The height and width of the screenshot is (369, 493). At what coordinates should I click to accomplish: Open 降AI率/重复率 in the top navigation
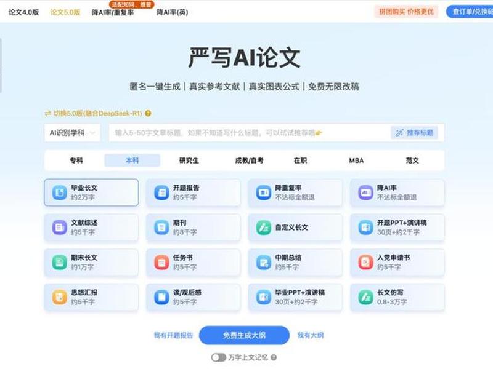113,12
